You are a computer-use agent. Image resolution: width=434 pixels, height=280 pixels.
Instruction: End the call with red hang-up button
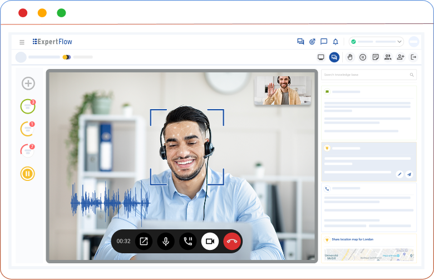[232, 241]
